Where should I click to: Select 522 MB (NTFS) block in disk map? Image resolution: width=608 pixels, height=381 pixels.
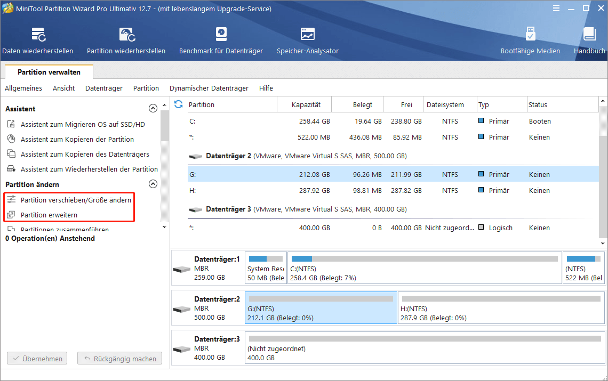coord(583,268)
